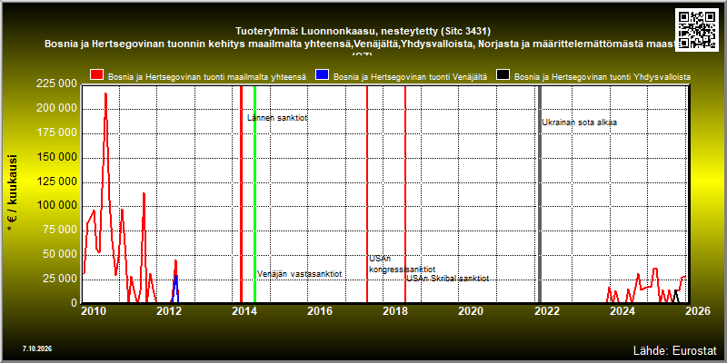The image size is (727, 363).
Task: Click the black legend swatch for USA imports
Action: coord(503,76)
